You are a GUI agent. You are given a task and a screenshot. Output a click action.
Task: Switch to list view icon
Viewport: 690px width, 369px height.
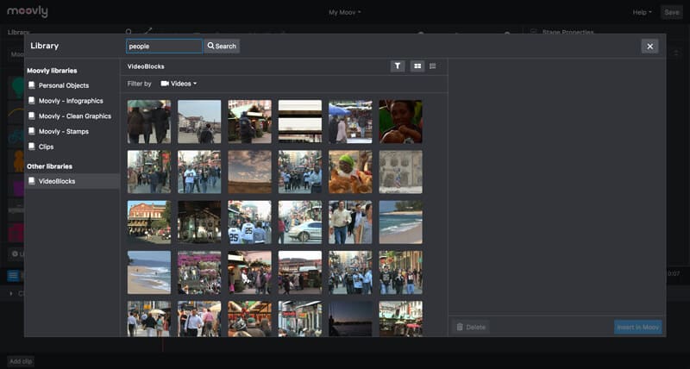point(433,66)
